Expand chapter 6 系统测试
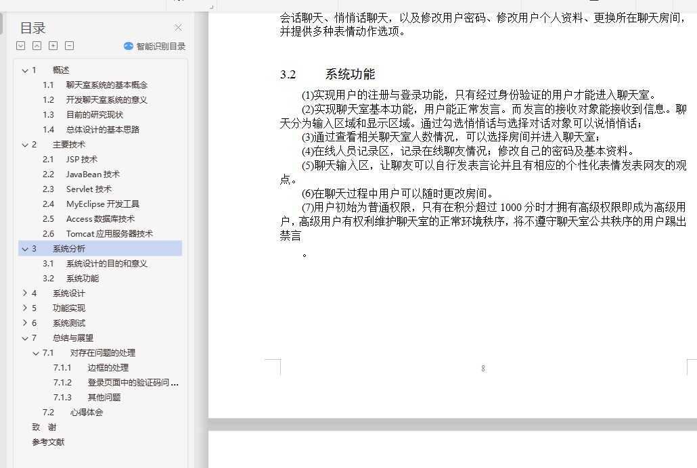 click(x=25, y=323)
